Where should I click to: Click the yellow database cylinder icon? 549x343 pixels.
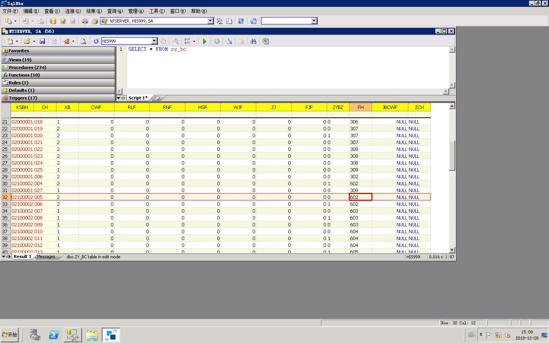[x=53, y=21]
